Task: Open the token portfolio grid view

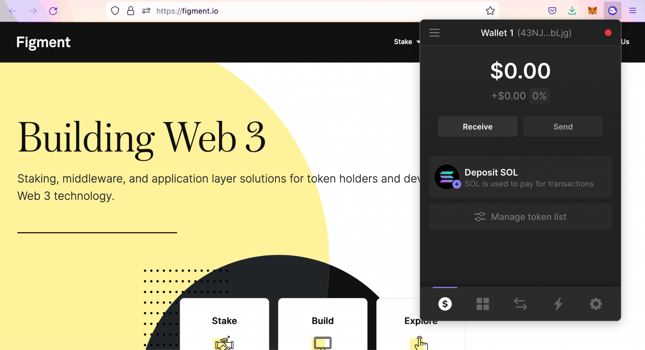Action: [x=482, y=304]
